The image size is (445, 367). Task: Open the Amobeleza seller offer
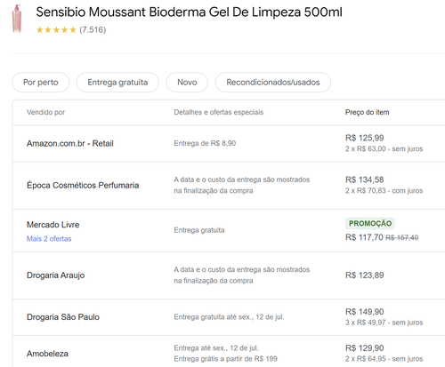point(47,354)
